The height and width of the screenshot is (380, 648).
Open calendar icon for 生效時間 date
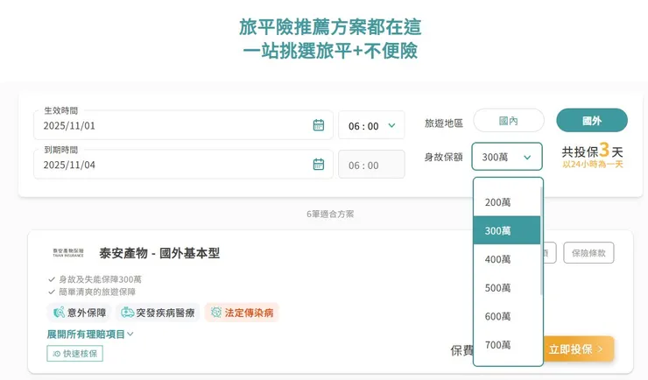[x=318, y=125]
